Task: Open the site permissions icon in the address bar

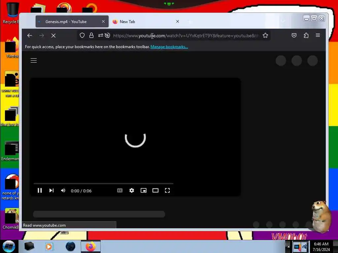Action: [100, 35]
